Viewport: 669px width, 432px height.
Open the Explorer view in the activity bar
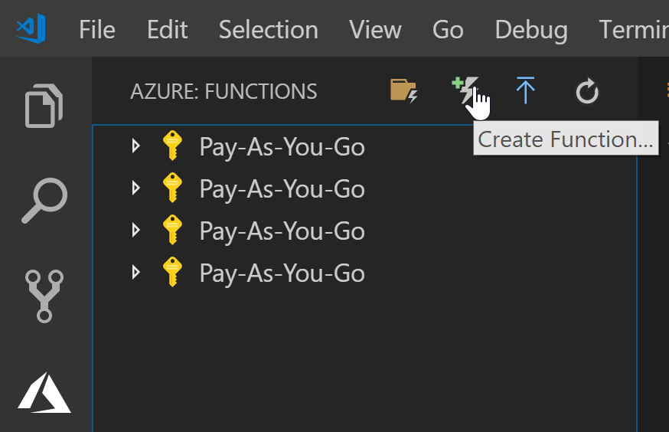(44, 106)
